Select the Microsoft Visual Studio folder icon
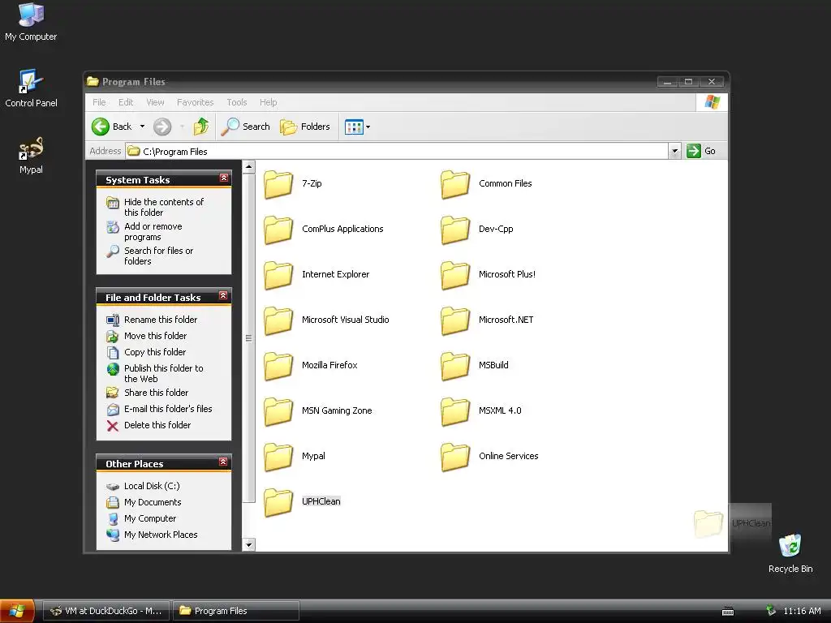This screenshot has width=831, height=623. click(278, 320)
